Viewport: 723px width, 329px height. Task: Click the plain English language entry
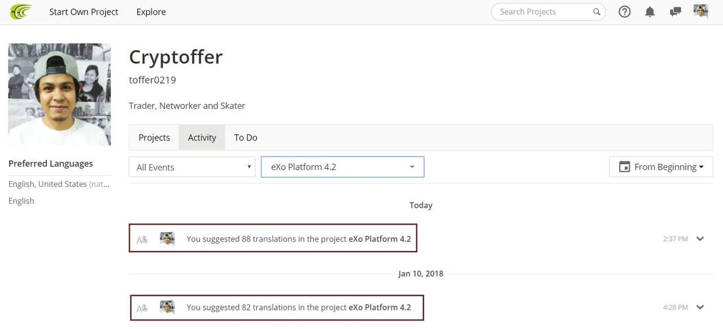[x=21, y=201]
